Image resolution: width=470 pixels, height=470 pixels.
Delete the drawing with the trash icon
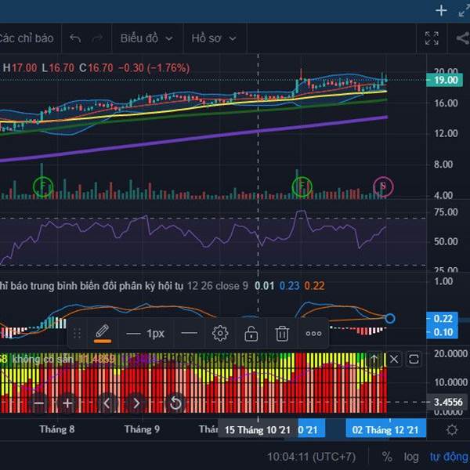tap(282, 334)
